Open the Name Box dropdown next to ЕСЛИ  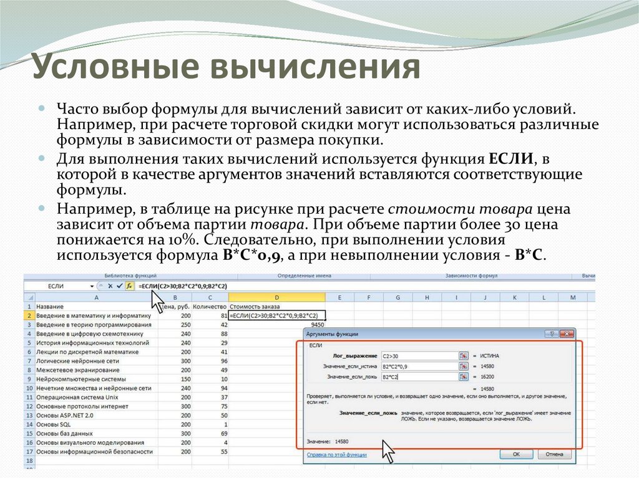92,286
